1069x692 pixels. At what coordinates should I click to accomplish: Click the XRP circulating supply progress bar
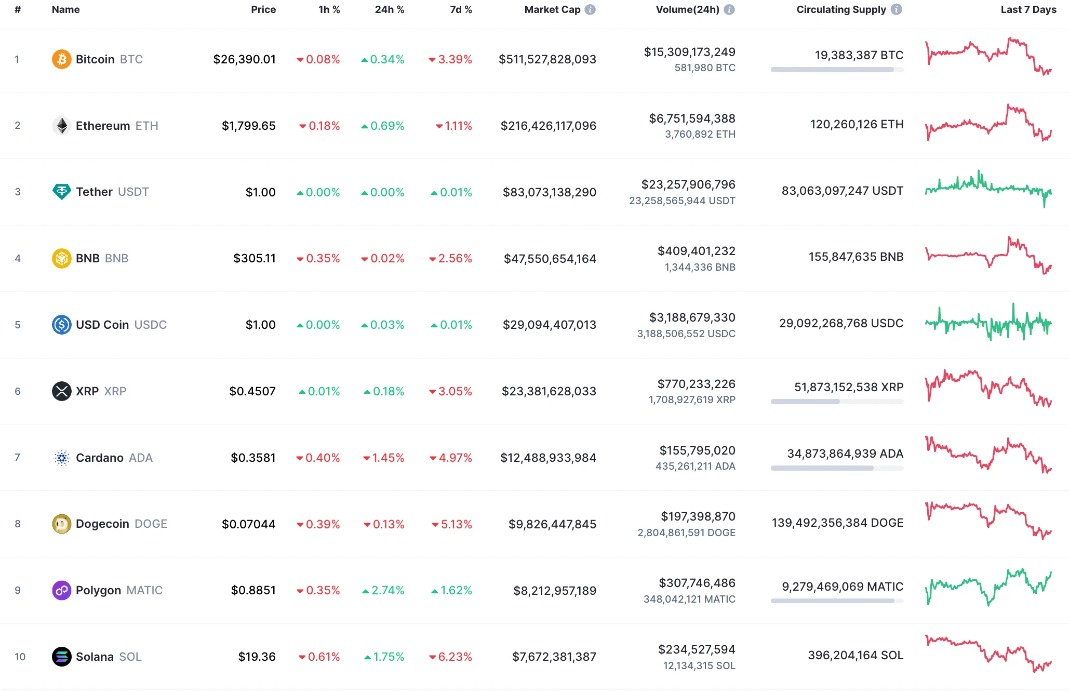(x=837, y=401)
